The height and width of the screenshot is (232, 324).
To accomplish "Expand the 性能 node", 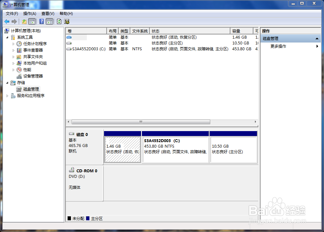I will pyautogui.click(x=13, y=70).
